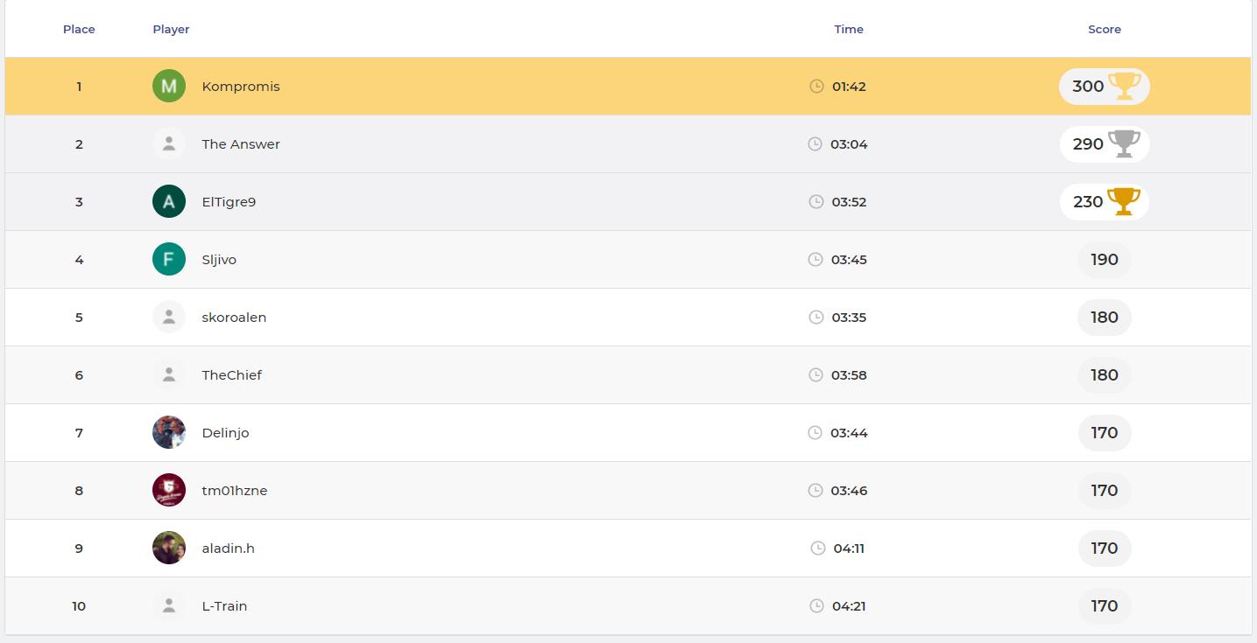Click score 170 for aladin.h
This screenshot has height=643, width=1257.
[x=1105, y=548]
